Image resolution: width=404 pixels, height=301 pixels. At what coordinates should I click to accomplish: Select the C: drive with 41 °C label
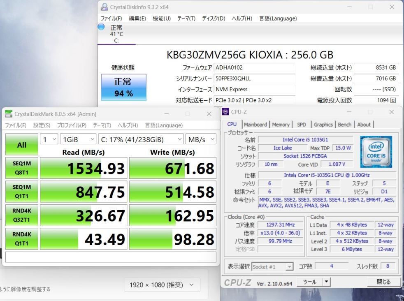click(x=116, y=34)
